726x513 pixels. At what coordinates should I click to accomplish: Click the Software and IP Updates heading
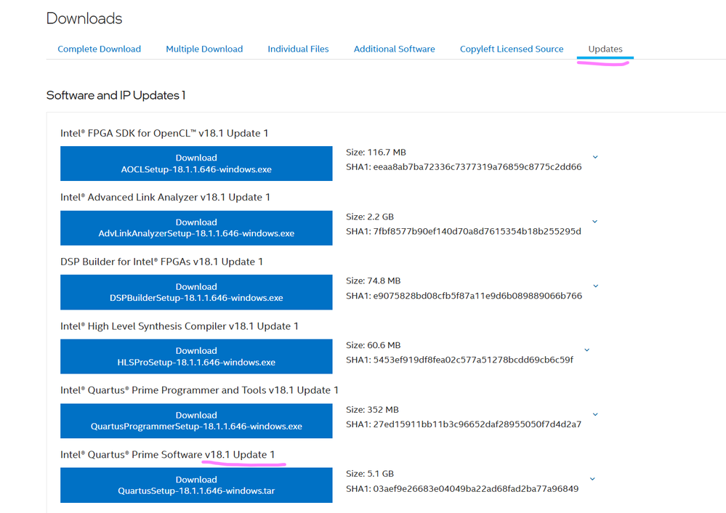coord(116,95)
